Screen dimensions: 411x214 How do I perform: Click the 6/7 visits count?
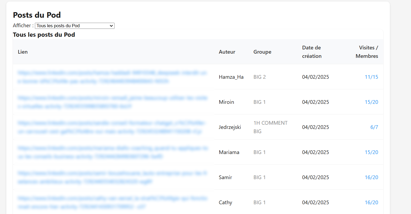(374, 127)
